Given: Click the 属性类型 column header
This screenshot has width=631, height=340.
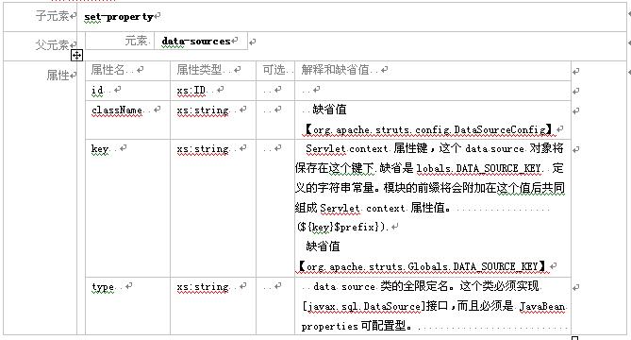Looking at the screenshot, I should (199, 70).
